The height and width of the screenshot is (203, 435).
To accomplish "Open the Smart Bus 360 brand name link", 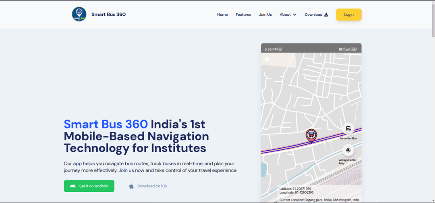I will coord(108,14).
